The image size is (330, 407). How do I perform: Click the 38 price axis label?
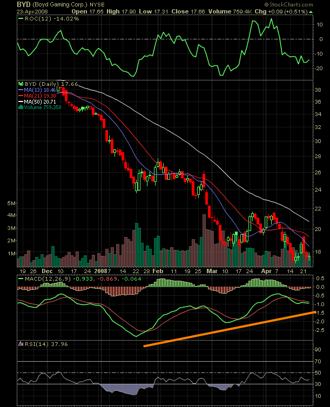tap(318, 90)
